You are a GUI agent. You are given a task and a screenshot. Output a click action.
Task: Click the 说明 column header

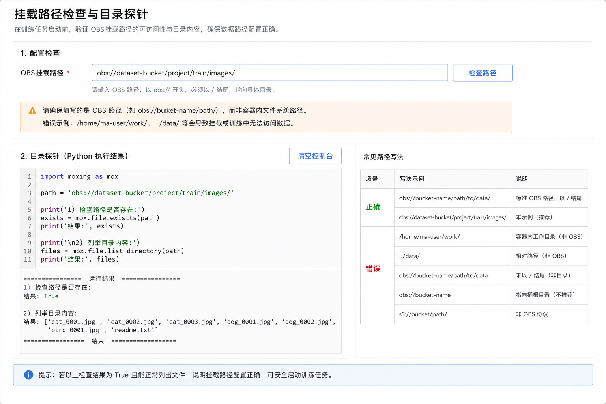point(549,179)
